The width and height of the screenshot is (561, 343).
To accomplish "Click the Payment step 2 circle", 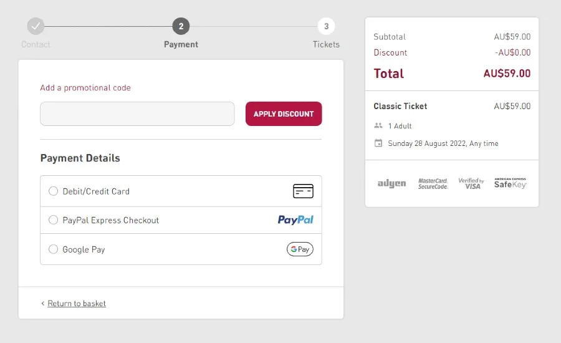I will 181,26.
